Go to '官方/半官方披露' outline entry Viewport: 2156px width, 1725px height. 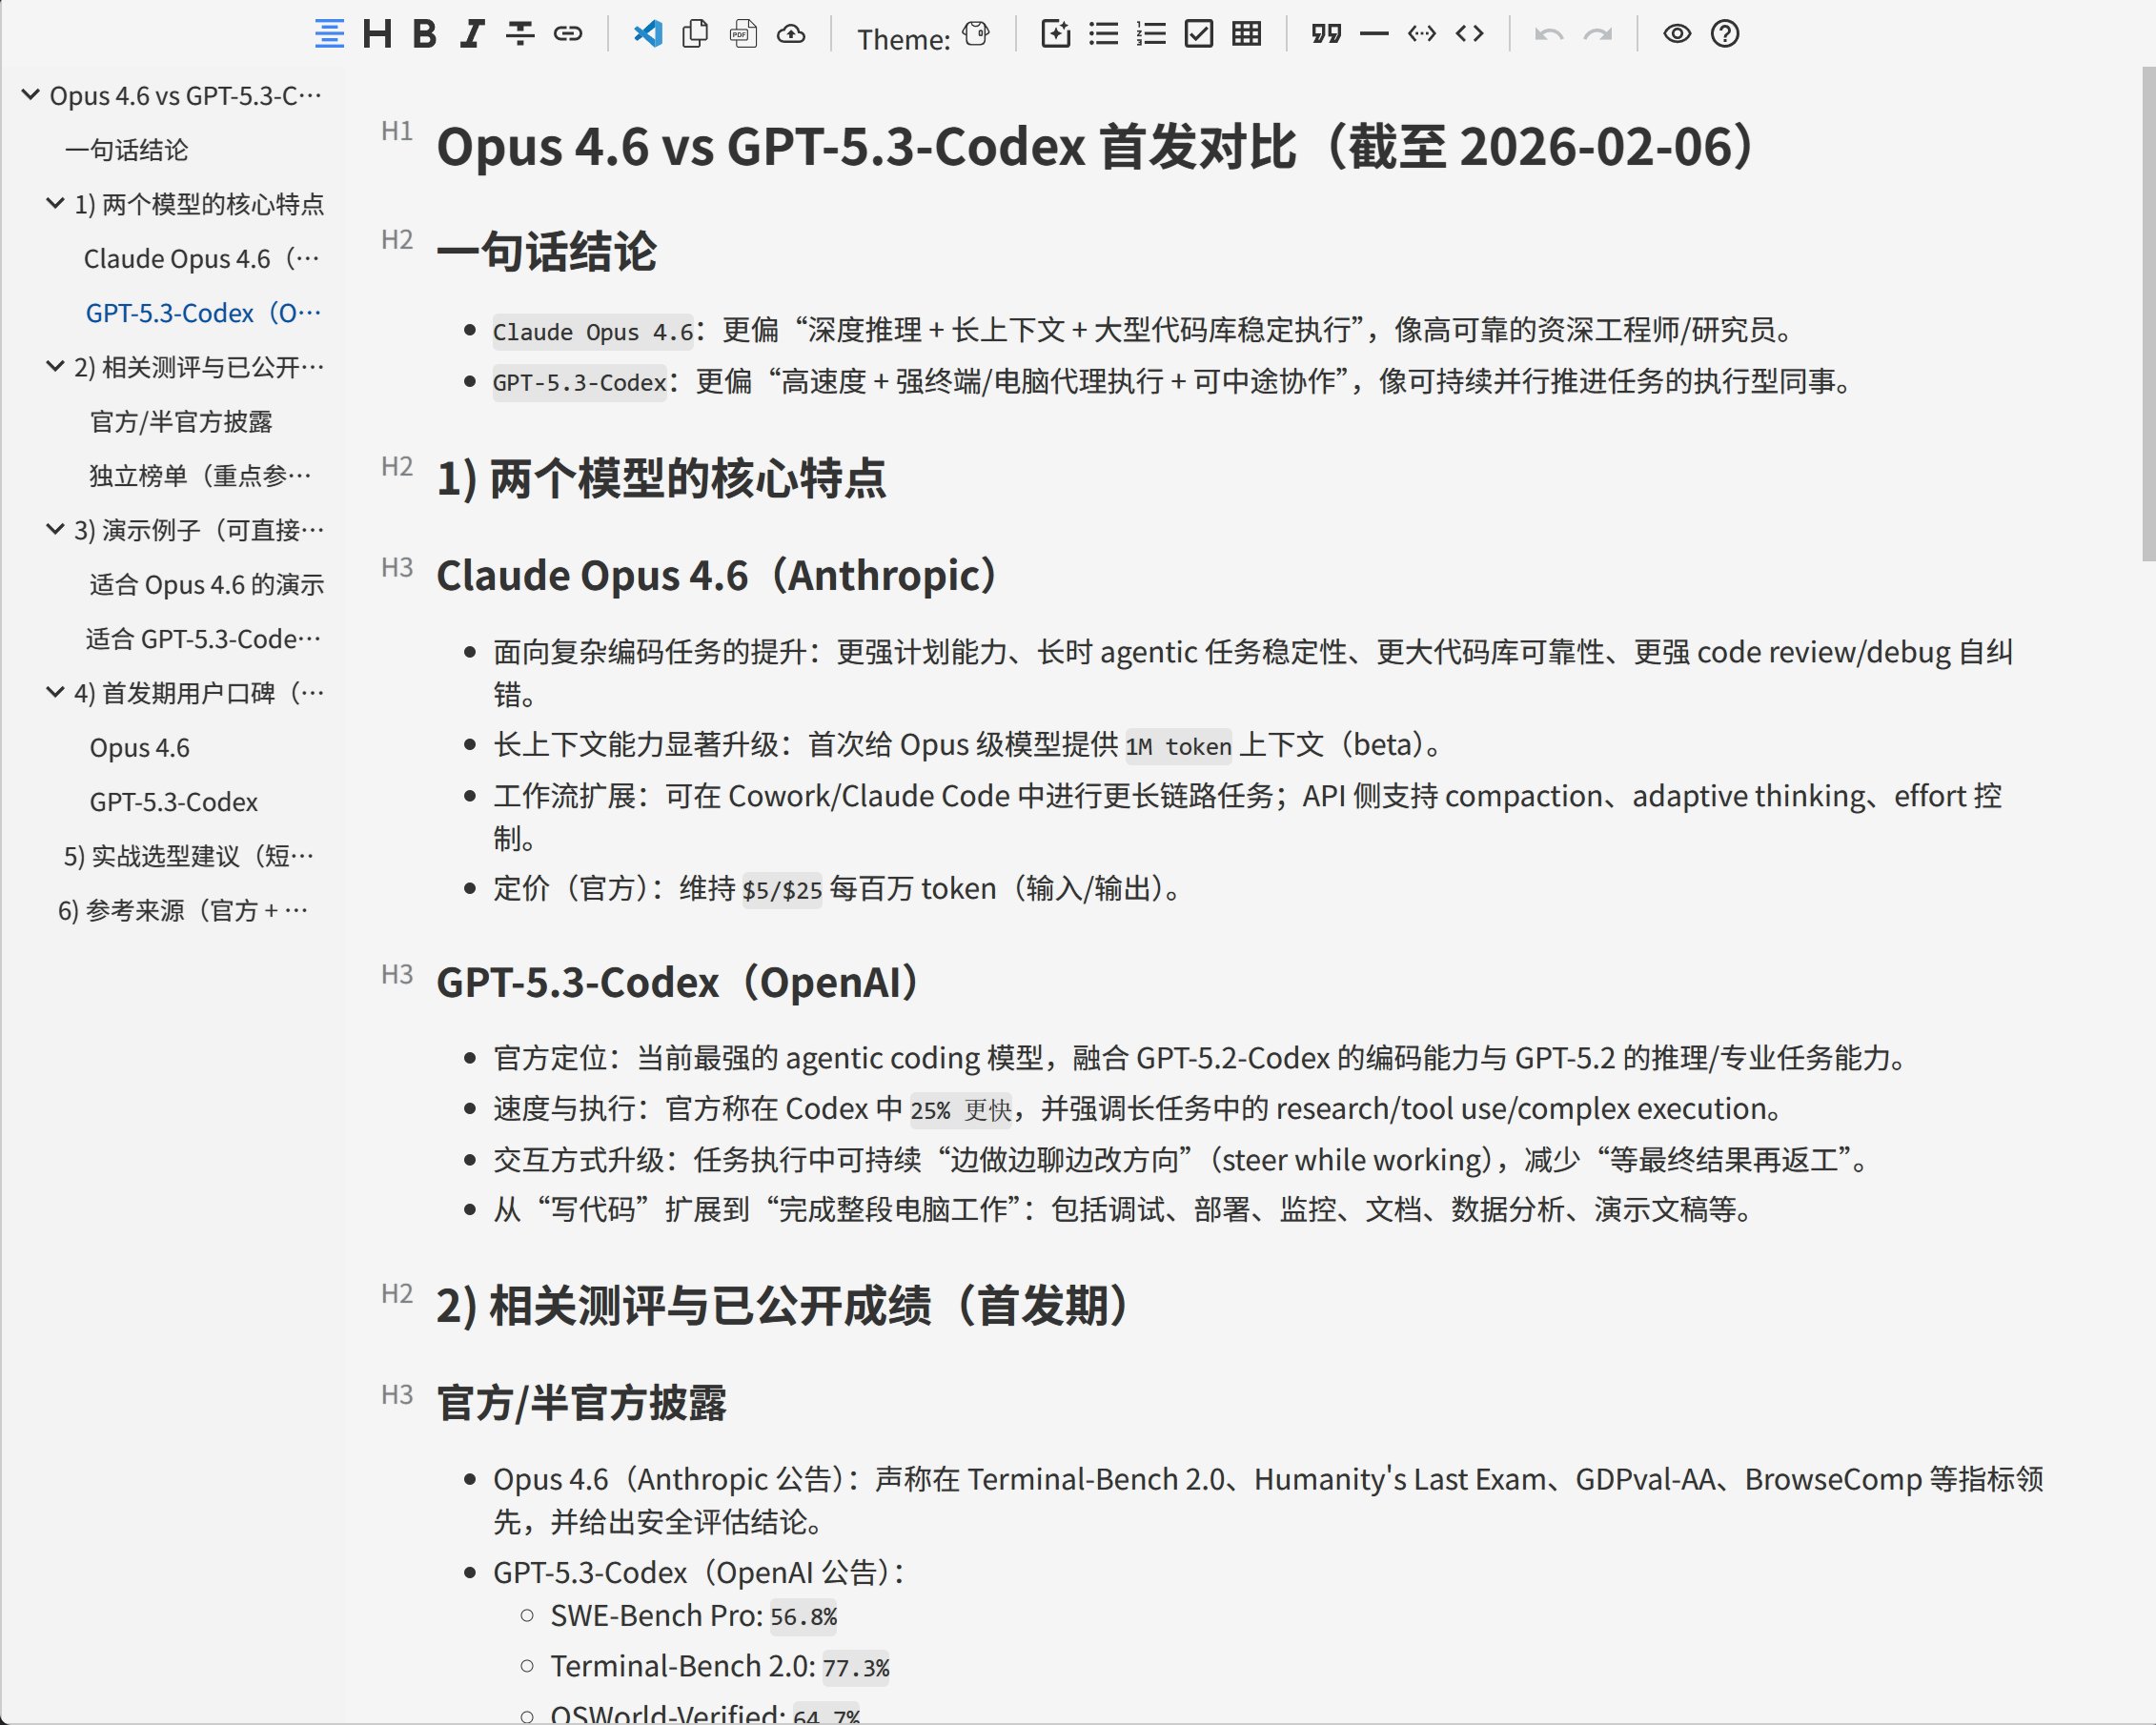(x=181, y=422)
